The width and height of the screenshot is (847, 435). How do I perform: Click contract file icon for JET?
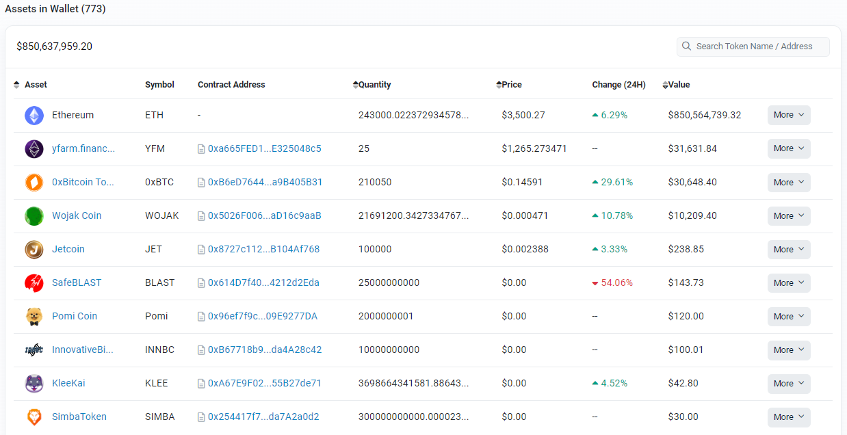pos(201,250)
